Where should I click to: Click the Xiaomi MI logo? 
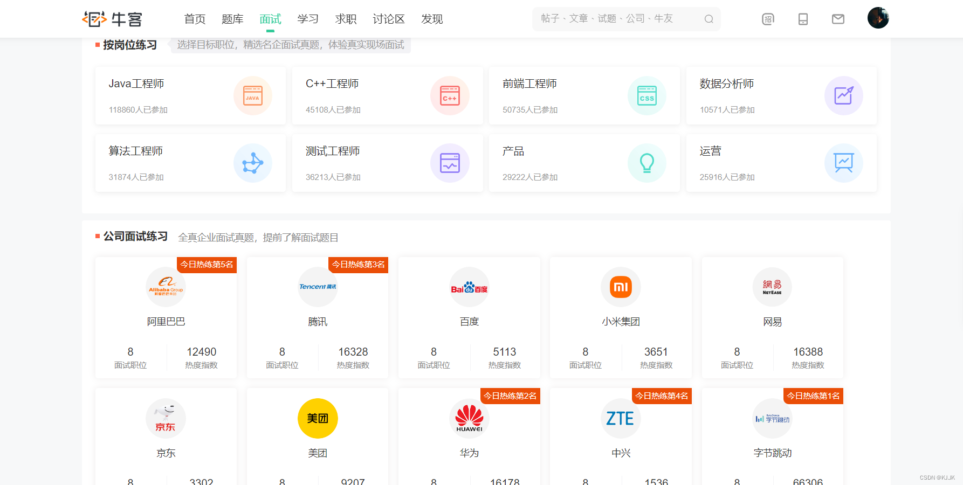pyautogui.click(x=621, y=287)
